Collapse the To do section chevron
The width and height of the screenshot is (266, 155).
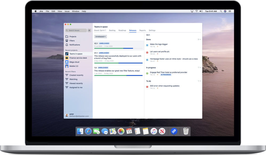(200, 81)
